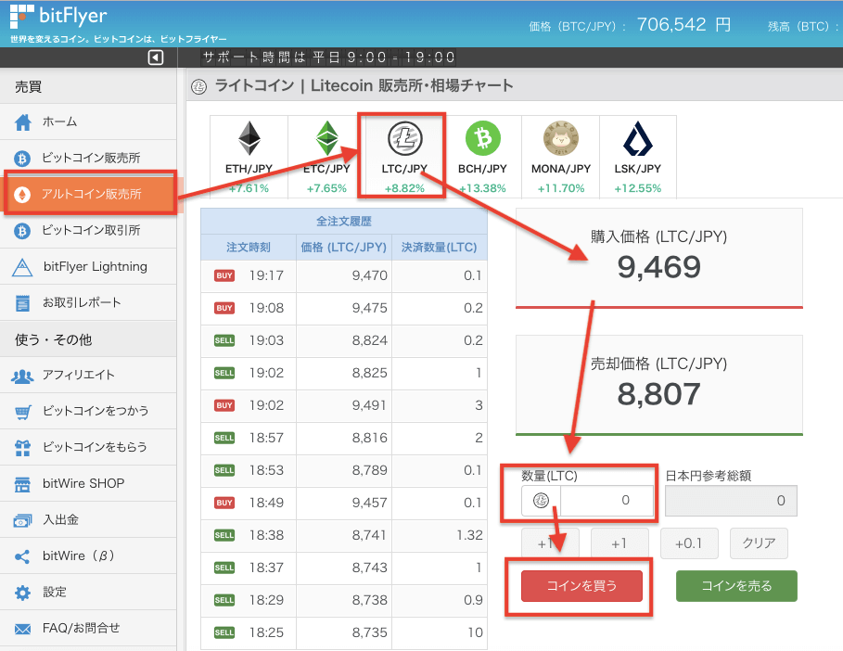Click the 全注文履歴 table title

(x=344, y=222)
